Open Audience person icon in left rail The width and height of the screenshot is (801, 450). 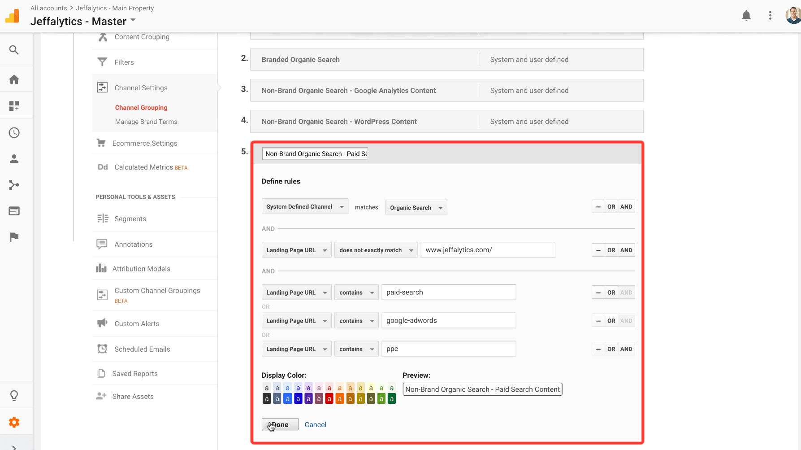click(x=14, y=158)
